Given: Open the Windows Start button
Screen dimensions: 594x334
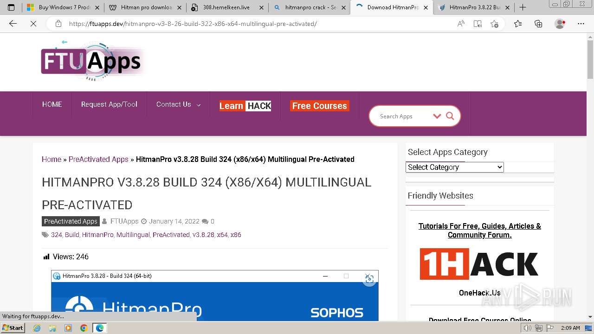Looking at the screenshot, I should pyautogui.click(x=13, y=328).
